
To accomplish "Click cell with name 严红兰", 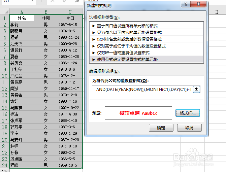I will point(22,76).
